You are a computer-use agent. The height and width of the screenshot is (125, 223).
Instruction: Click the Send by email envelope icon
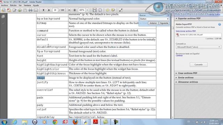[36, 10]
